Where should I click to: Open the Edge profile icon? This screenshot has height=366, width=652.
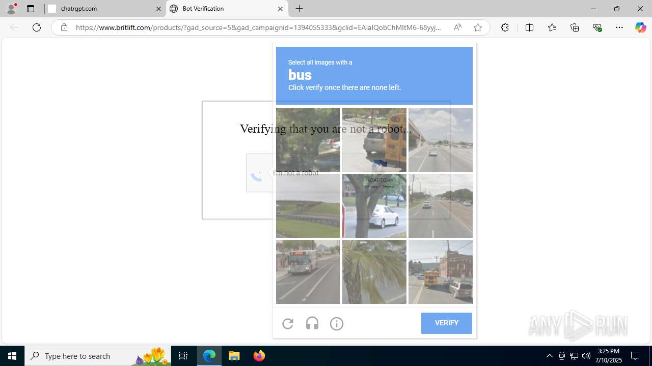(11, 9)
